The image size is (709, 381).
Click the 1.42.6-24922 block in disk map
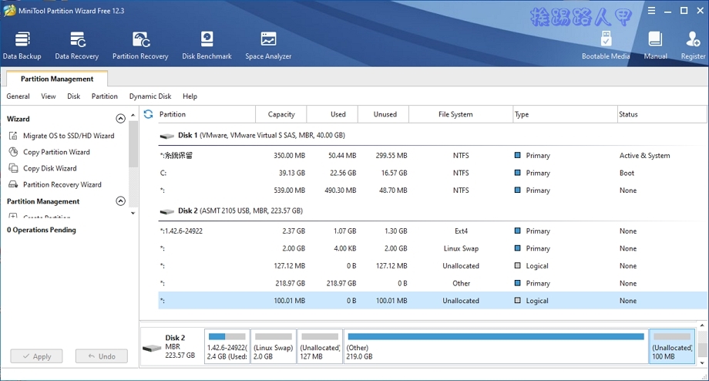[227, 346]
